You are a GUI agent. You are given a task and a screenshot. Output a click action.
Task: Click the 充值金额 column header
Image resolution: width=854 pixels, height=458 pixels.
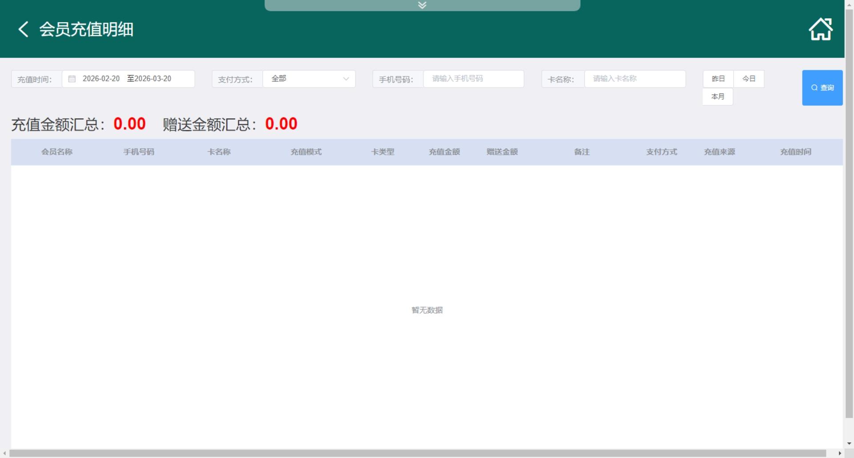pyautogui.click(x=444, y=152)
